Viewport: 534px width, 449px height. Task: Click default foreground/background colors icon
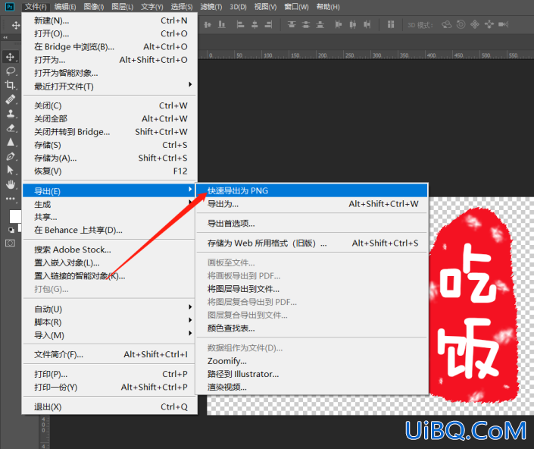coord(11,230)
